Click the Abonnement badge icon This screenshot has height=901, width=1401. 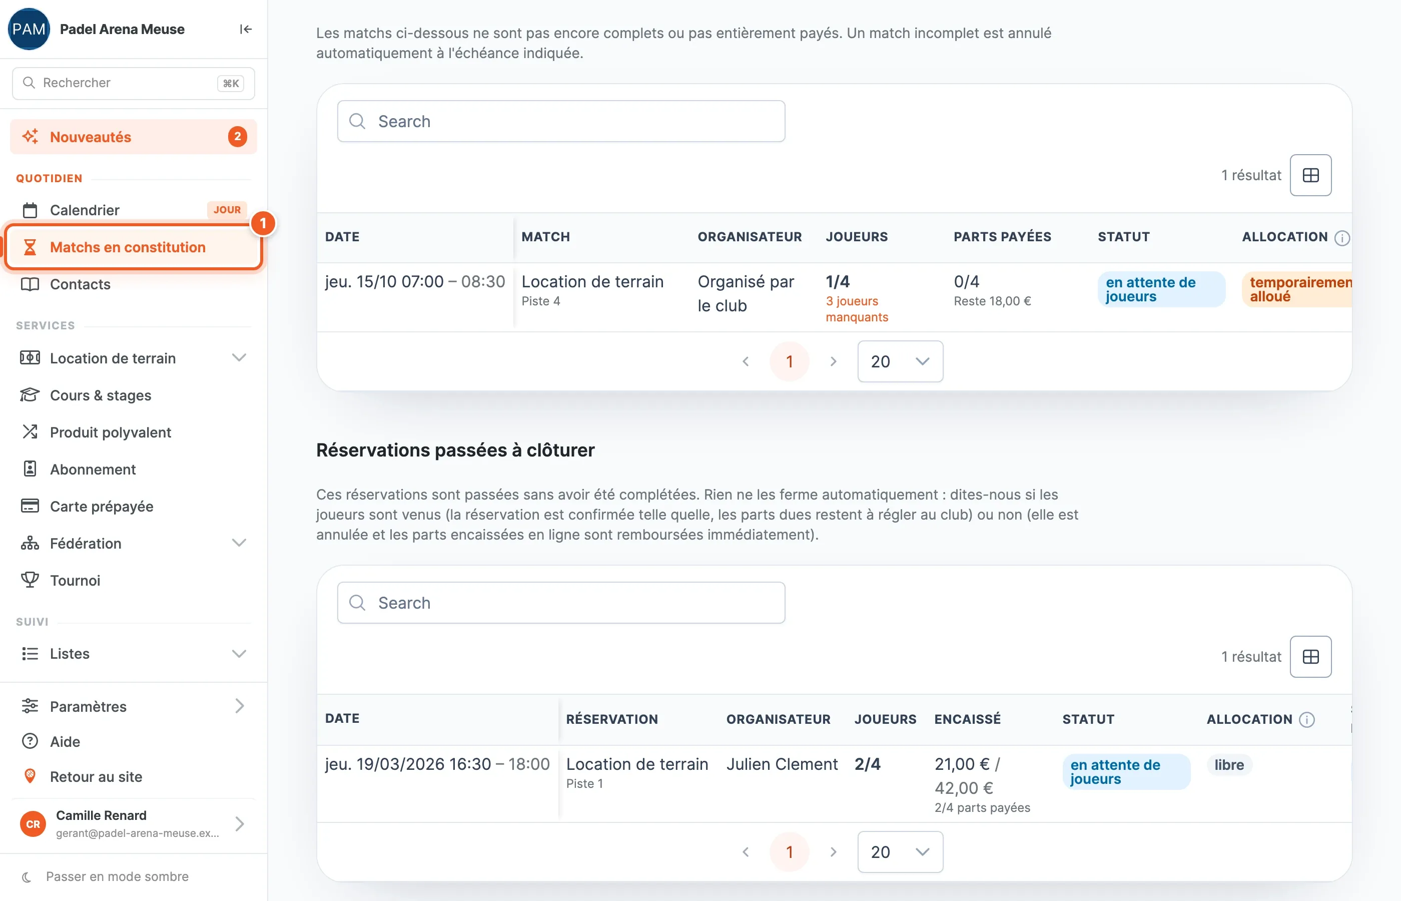click(30, 468)
